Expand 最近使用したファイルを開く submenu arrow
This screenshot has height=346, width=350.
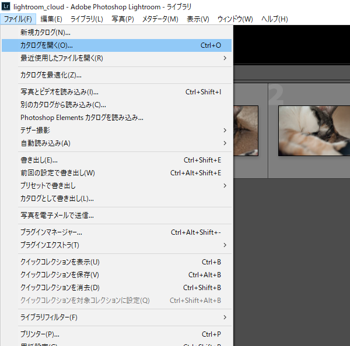pos(225,58)
